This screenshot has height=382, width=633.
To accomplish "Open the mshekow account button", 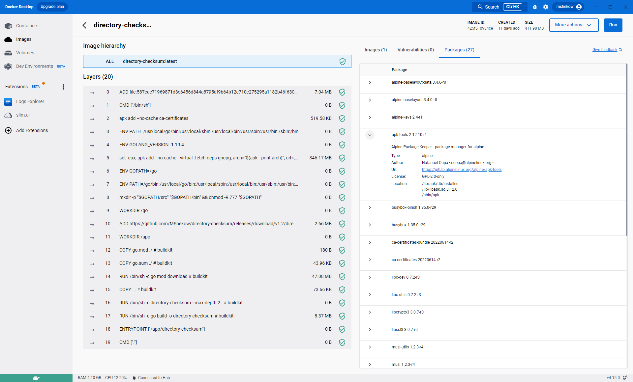I will click(x=568, y=7).
